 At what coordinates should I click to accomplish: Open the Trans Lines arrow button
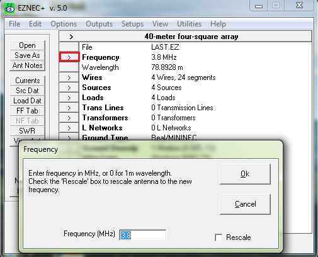(69, 108)
